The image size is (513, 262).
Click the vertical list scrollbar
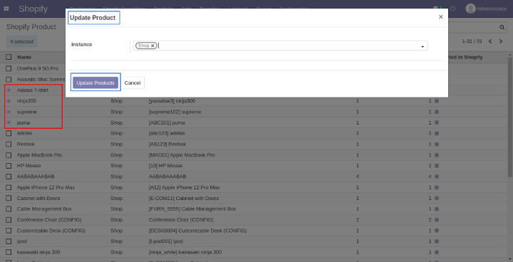[x=510, y=117]
